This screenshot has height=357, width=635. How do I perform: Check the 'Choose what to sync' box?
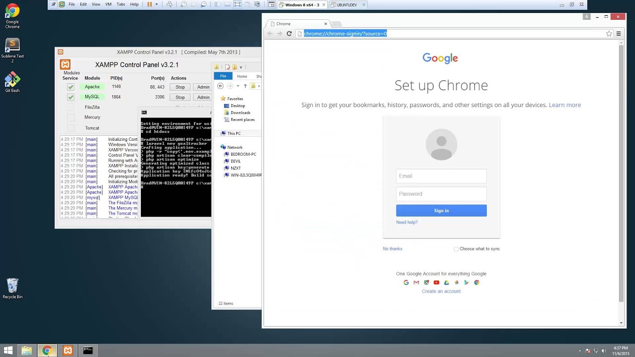456,249
